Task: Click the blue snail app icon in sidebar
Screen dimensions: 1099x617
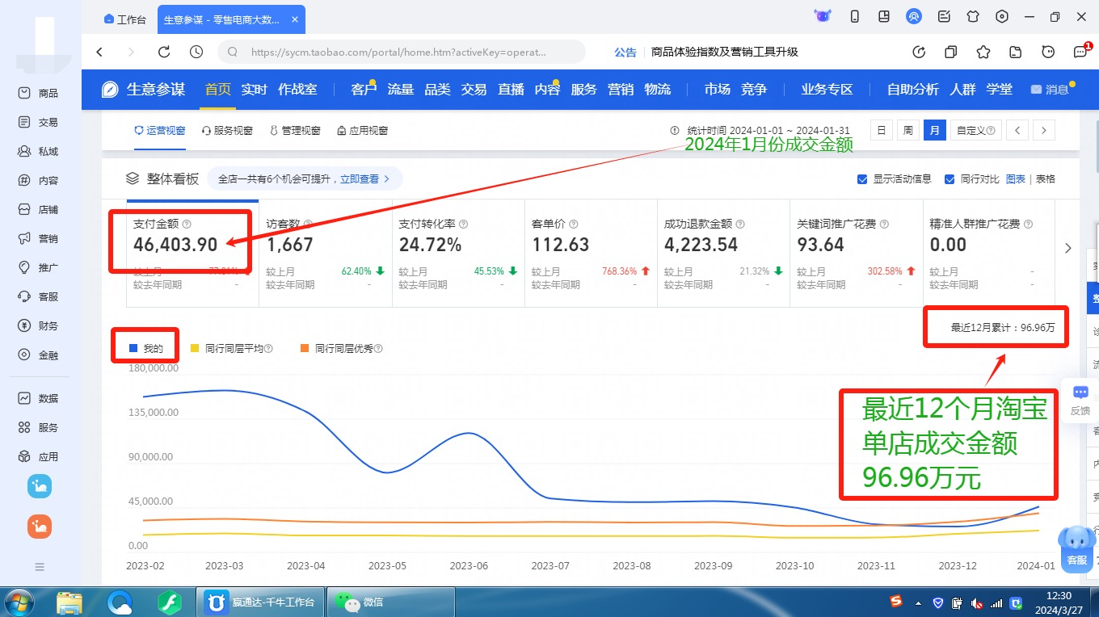Action: [x=40, y=486]
